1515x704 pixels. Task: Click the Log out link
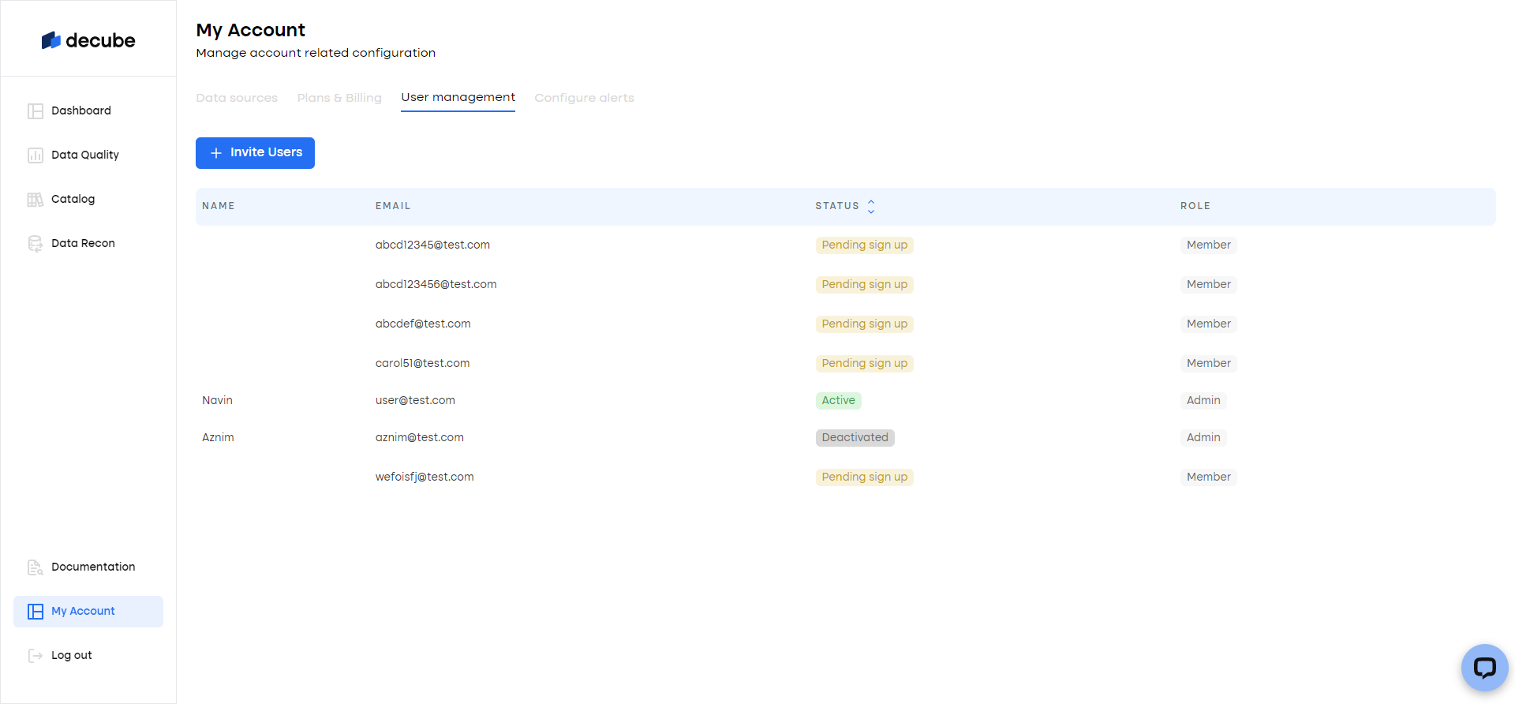(72, 656)
